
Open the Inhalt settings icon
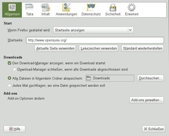click(x=46, y=7)
